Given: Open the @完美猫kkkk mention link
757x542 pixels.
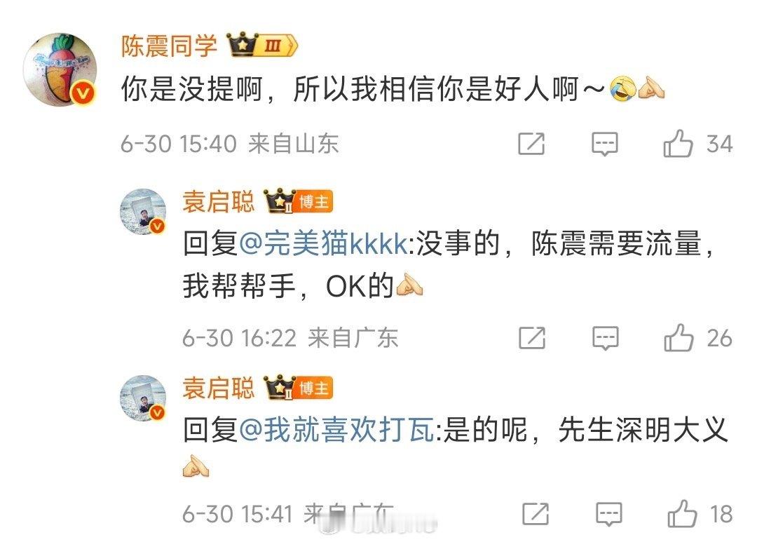Looking at the screenshot, I should coord(323,243).
